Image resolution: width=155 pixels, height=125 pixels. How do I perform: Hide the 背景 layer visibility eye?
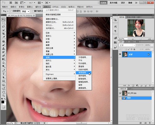pyautogui.click(x=120, y=54)
